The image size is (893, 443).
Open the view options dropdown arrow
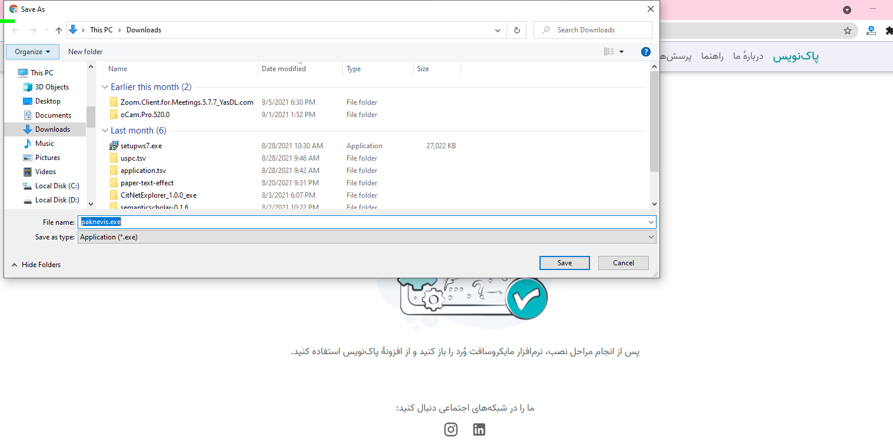point(622,52)
